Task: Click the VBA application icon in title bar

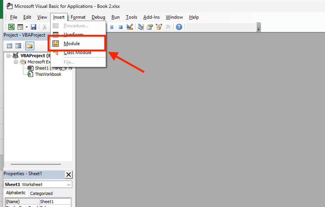Action: tap(9, 6)
